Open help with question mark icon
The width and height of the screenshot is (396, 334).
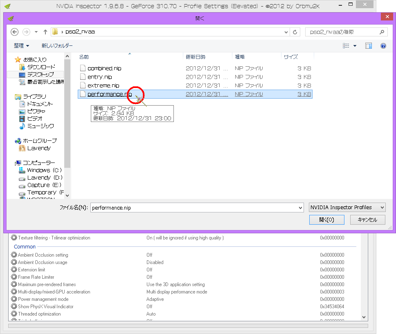[383, 46]
